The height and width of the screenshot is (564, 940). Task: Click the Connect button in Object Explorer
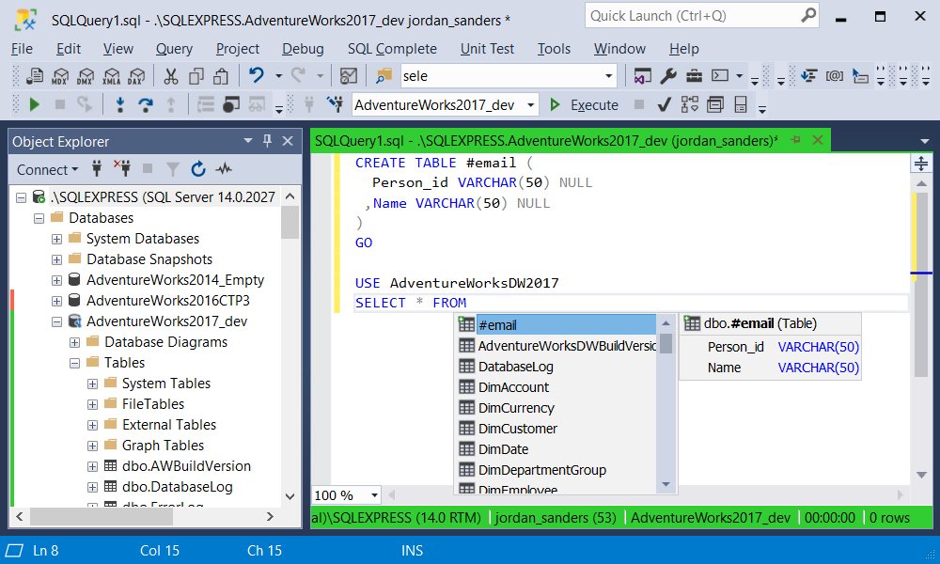[x=41, y=169]
